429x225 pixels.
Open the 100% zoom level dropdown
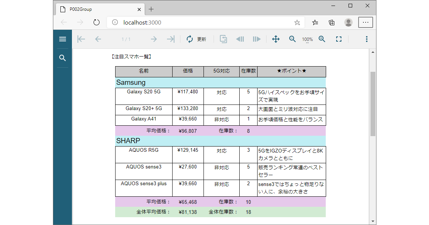click(x=307, y=39)
